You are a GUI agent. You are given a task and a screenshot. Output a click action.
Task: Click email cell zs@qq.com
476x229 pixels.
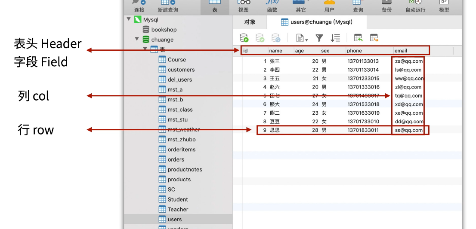pyautogui.click(x=408, y=61)
